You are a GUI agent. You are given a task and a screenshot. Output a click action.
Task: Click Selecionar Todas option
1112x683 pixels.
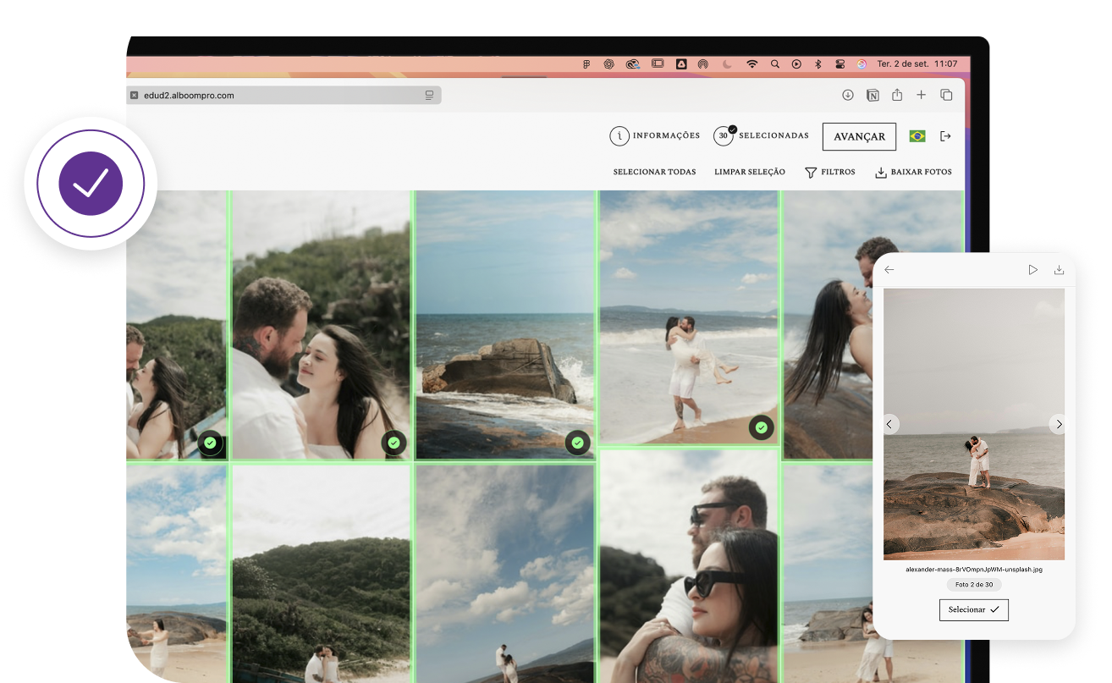coord(654,173)
